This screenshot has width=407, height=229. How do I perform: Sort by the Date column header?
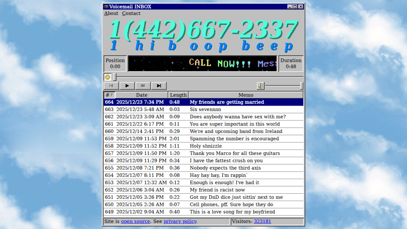(x=142, y=95)
